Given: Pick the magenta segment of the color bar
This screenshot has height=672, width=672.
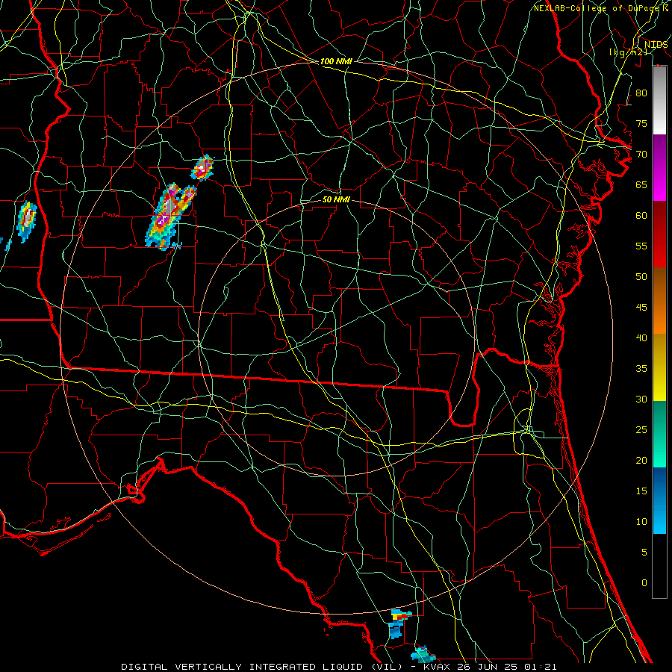Looking at the screenshot, I should (x=659, y=167).
